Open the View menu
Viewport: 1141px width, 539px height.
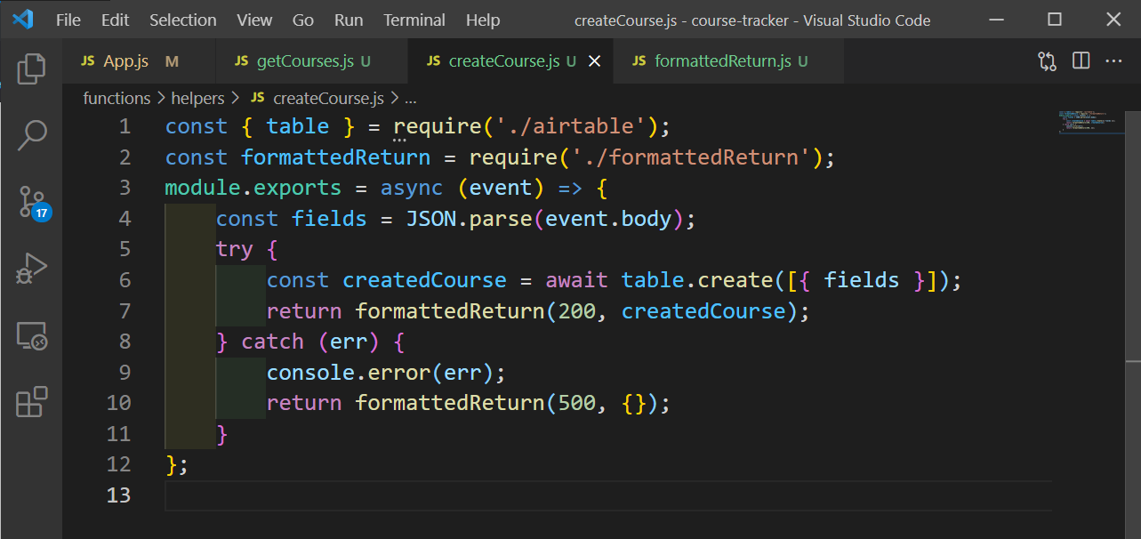tap(255, 20)
